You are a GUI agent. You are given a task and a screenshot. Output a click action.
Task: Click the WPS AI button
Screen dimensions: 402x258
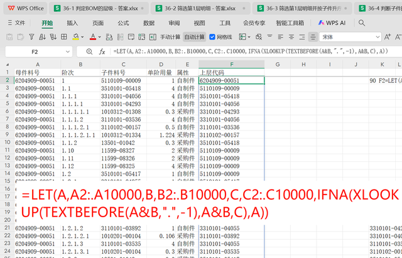coord(332,23)
